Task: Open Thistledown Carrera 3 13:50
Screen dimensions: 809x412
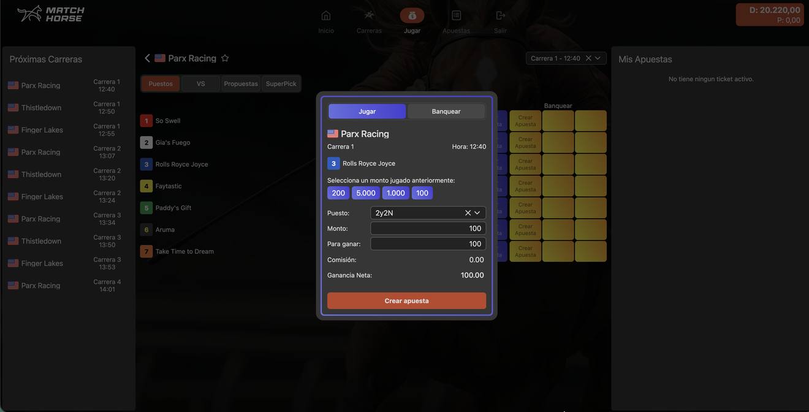Action: tap(68, 241)
